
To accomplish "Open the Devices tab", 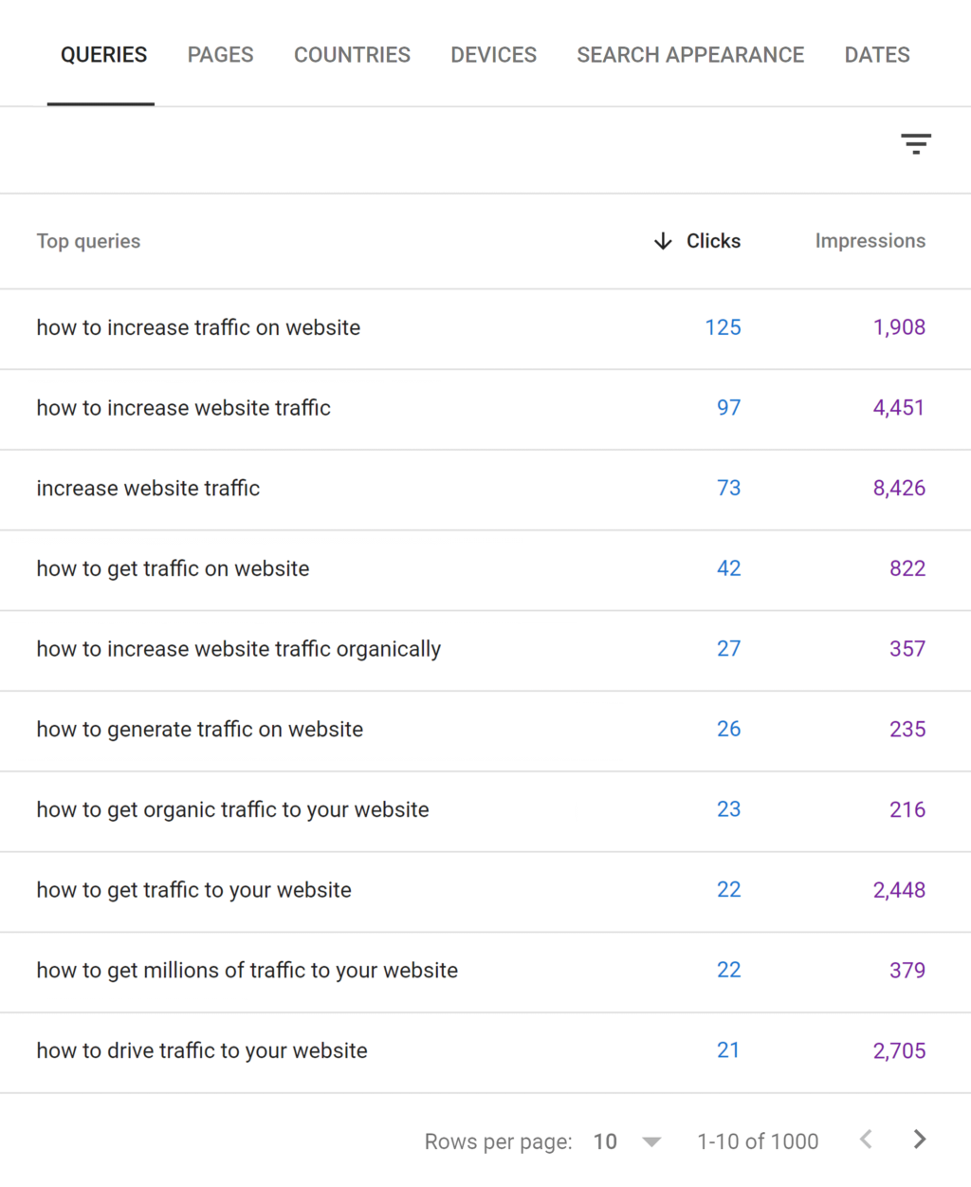I will 493,55.
